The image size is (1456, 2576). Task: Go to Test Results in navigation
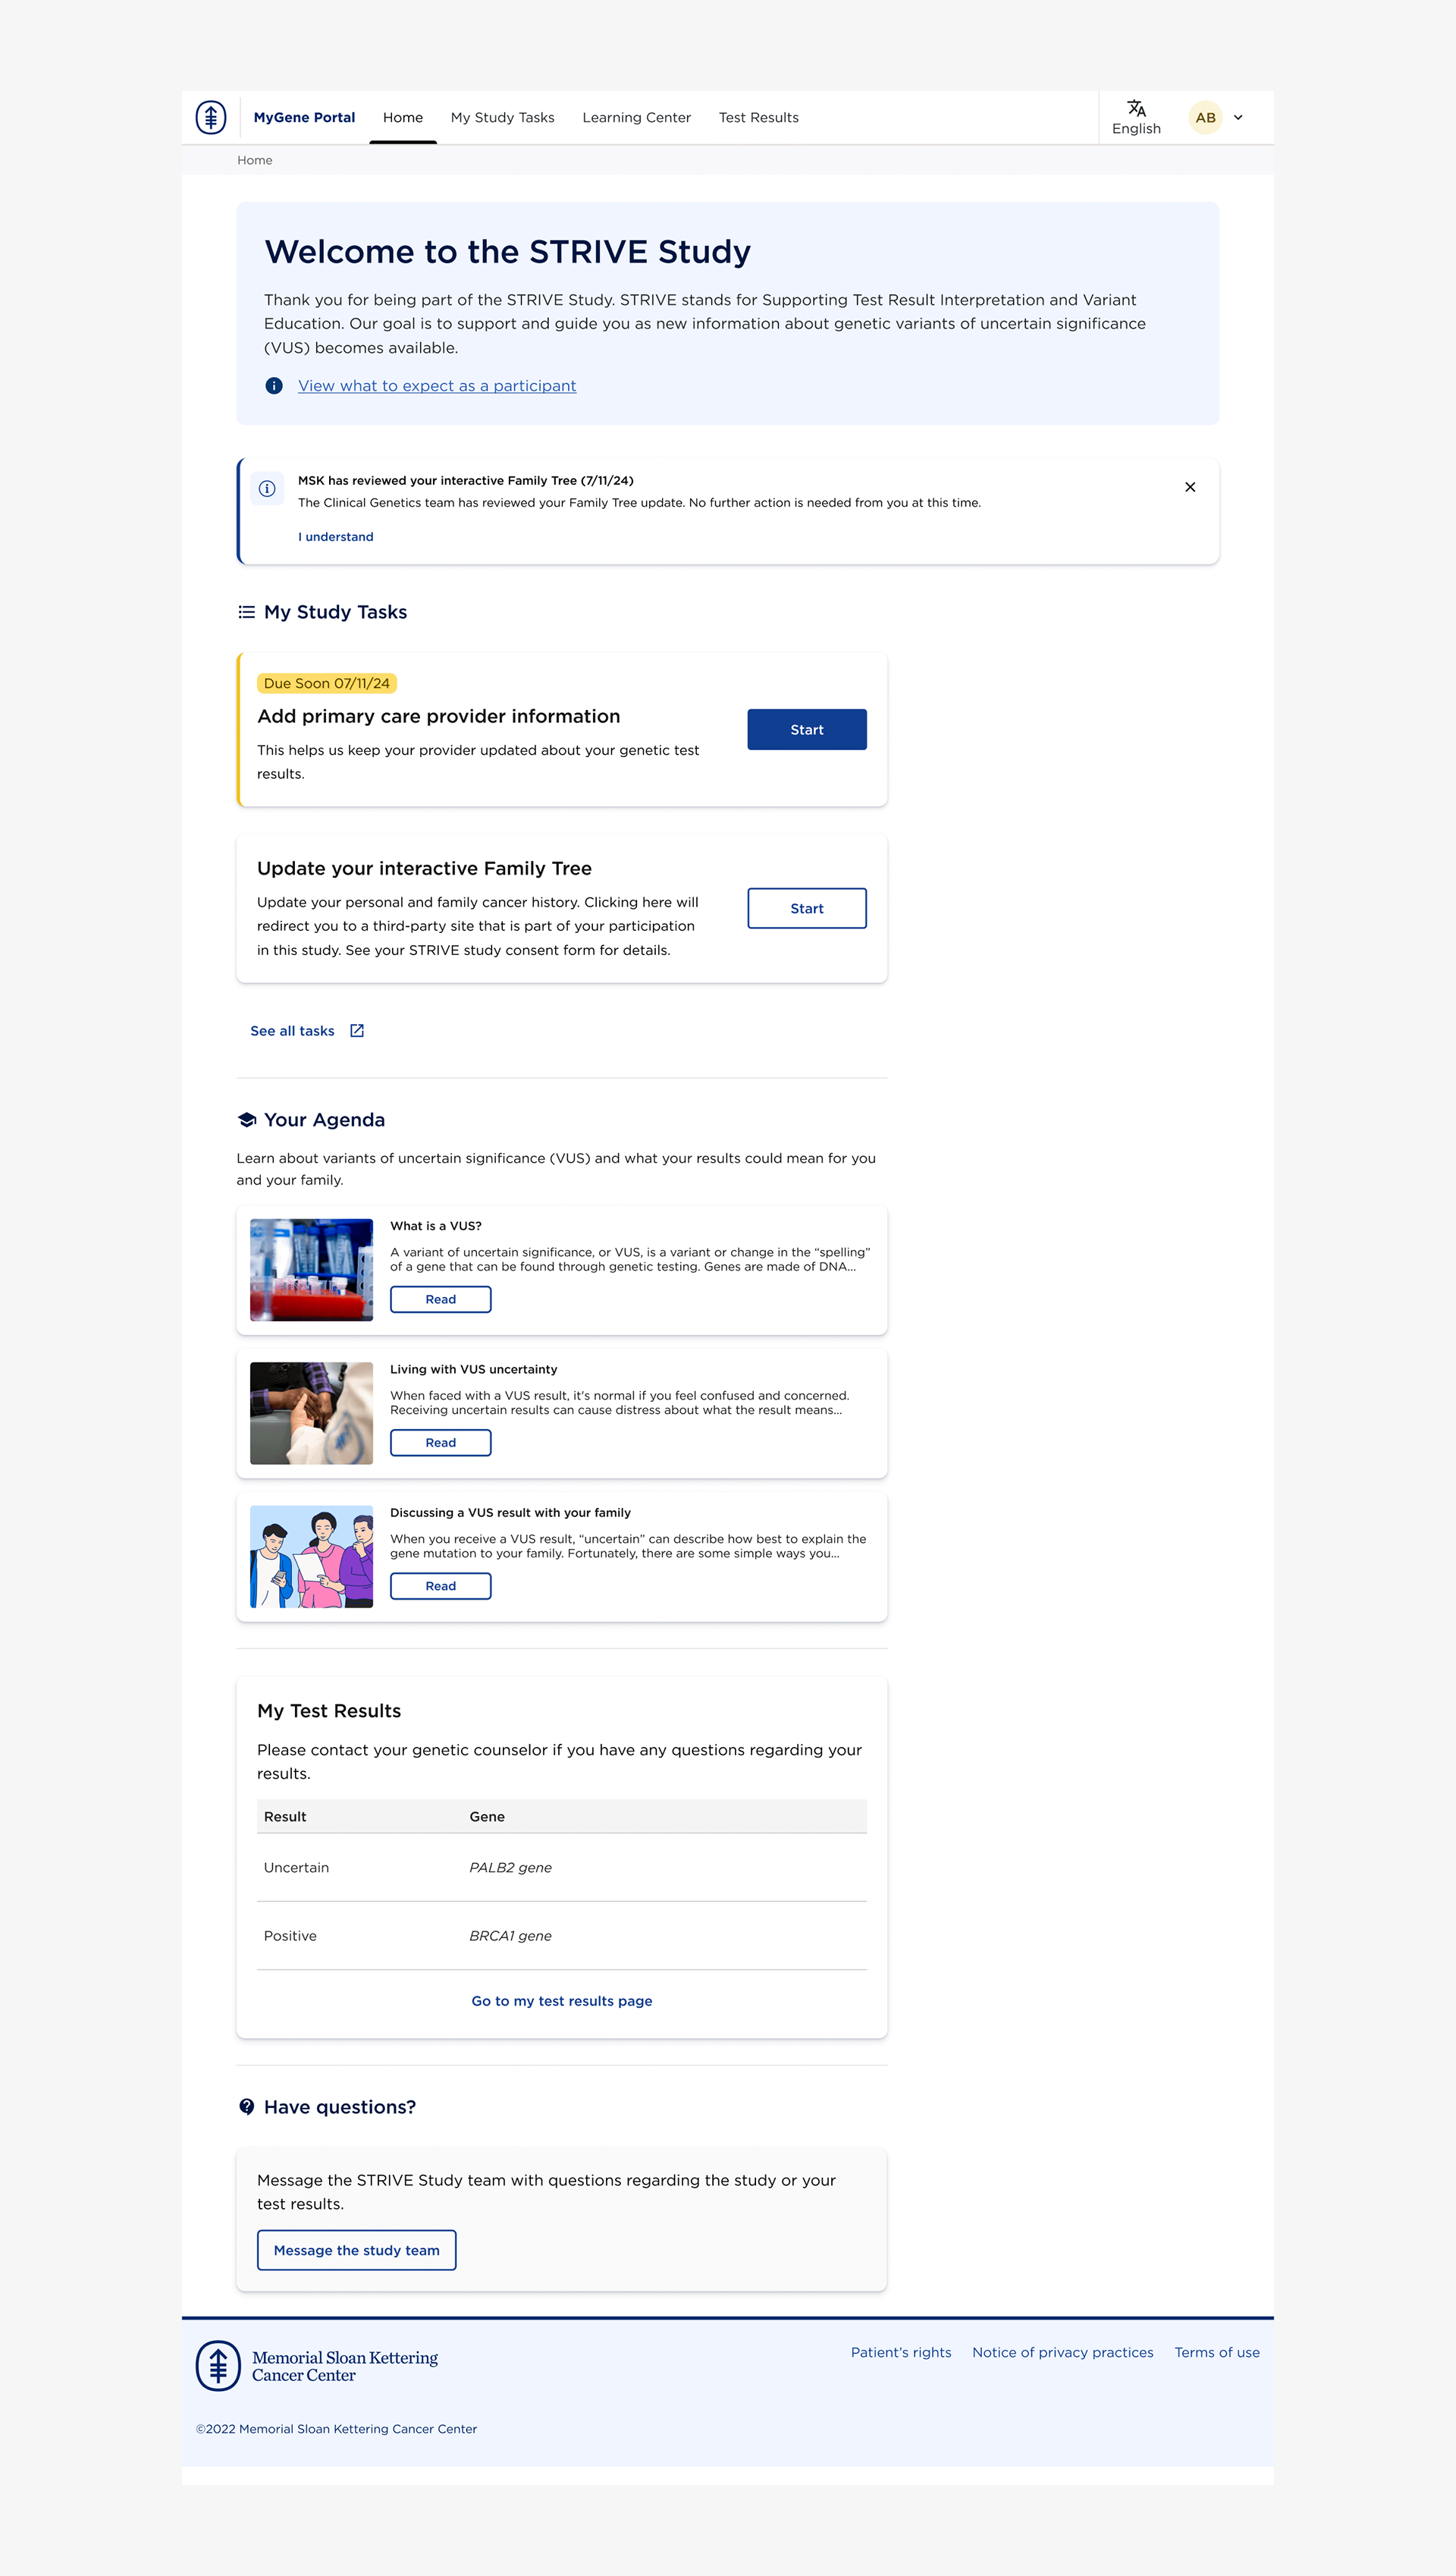(x=758, y=117)
